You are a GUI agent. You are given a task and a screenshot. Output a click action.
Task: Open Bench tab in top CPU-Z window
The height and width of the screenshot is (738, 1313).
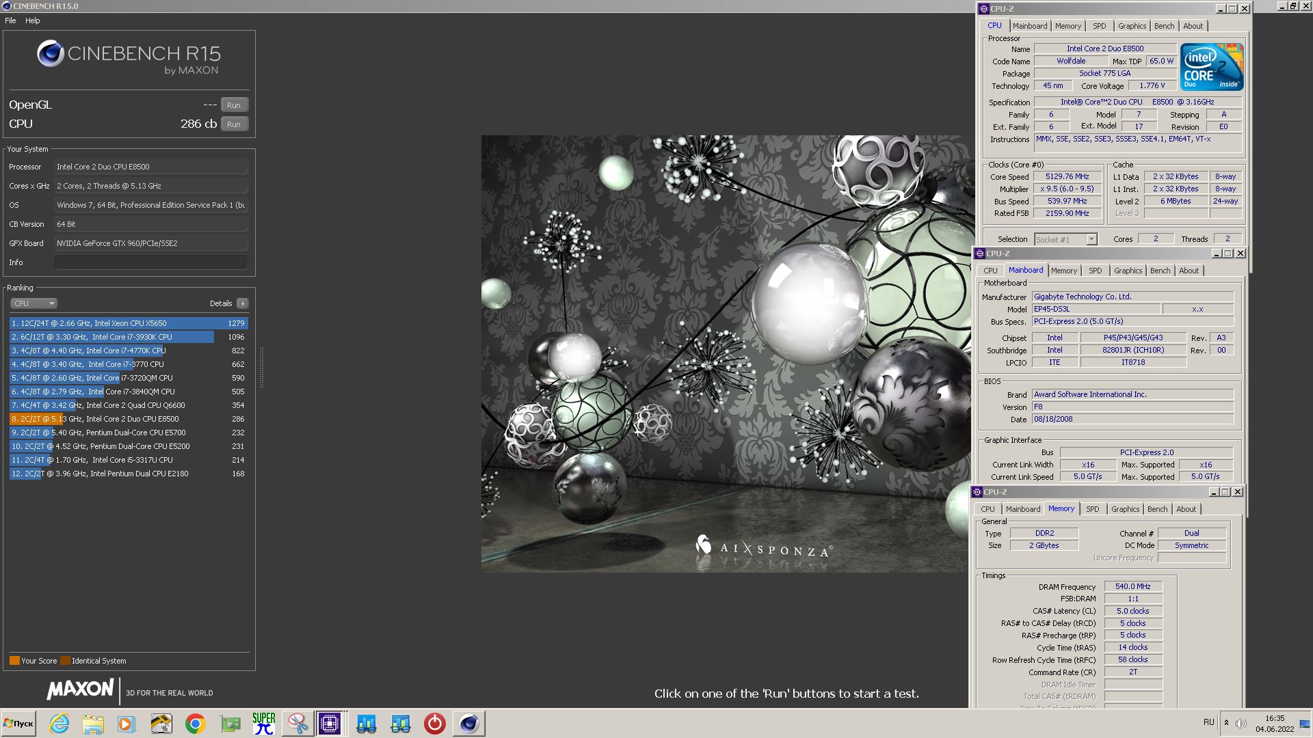click(x=1164, y=26)
